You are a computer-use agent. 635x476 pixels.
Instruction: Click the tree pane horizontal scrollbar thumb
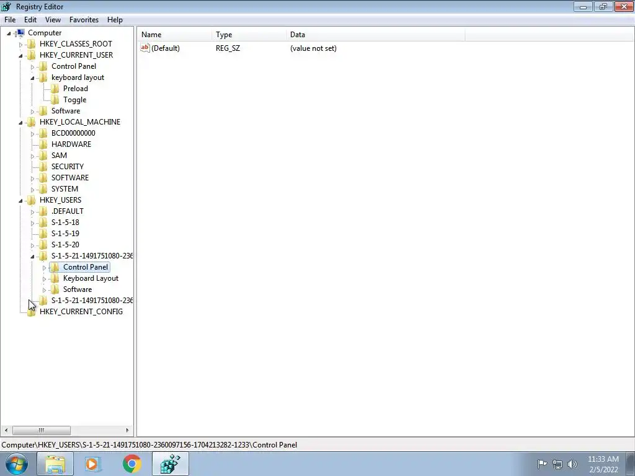point(42,430)
